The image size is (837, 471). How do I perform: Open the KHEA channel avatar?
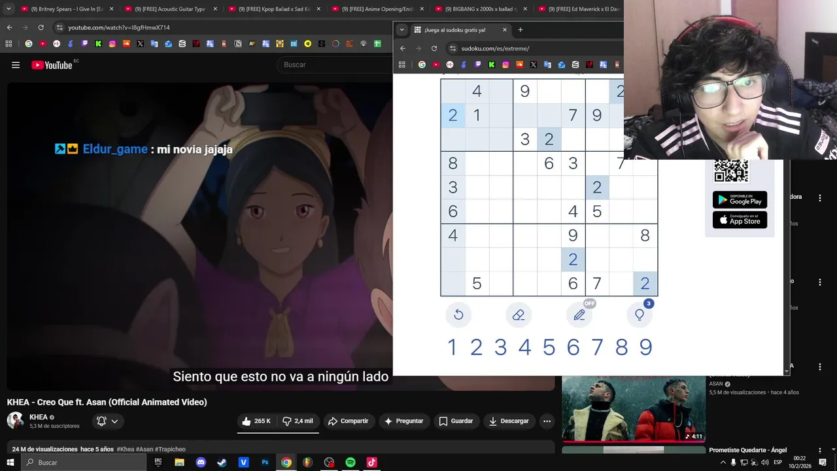pyautogui.click(x=16, y=421)
